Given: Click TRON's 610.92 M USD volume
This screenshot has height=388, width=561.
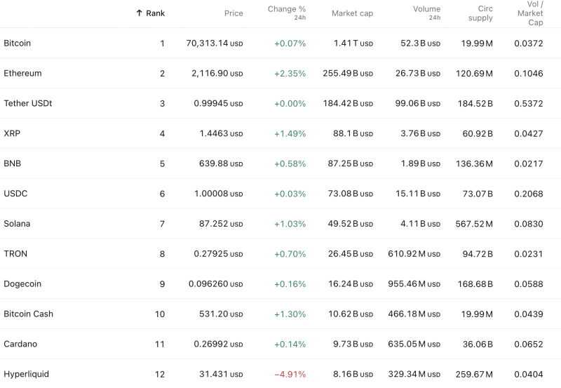Looking at the screenshot, I should tap(414, 254).
